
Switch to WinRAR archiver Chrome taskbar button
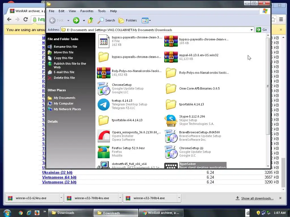(x=161, y=213)
